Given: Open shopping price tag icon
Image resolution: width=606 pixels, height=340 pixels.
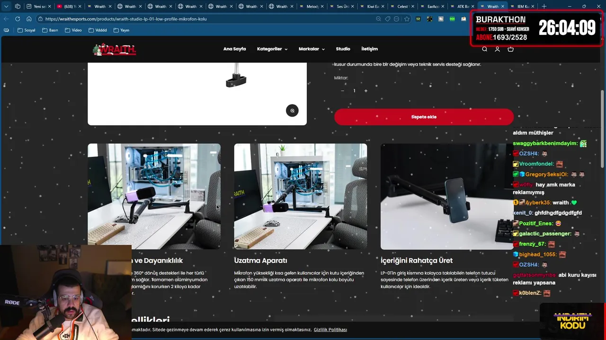Looking at the screenshot, I should click(x=387, y=19).
